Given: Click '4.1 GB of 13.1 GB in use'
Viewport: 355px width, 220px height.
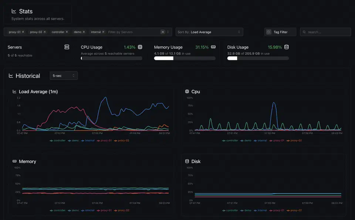Looking at the screenshot, I should coord(172,54).
